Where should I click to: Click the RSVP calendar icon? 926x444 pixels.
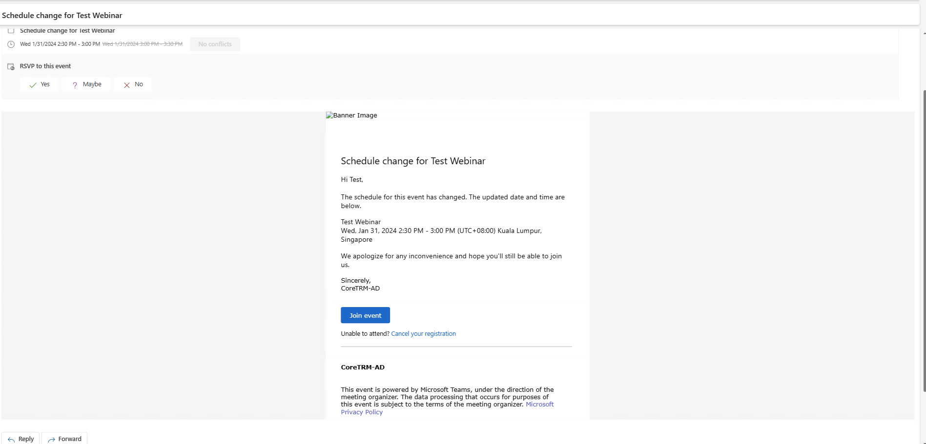point(11,66)
